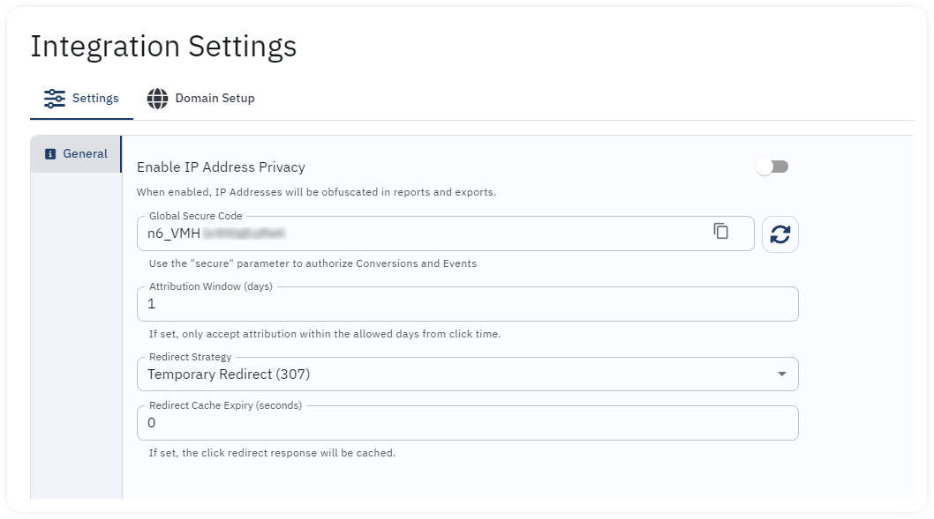This screenshot has height=519, width=934.
Task: Select the Temporary Redirect (307) combo box
Action: (x=468, y=374)
